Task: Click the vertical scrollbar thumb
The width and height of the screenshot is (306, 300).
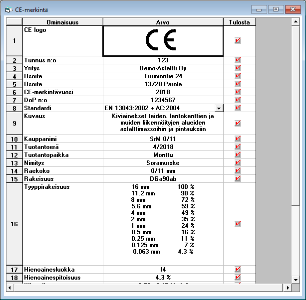Action: click(296, 116)
